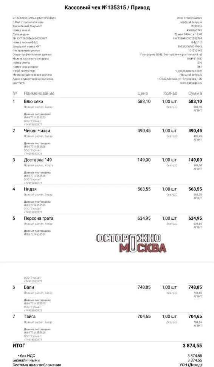
Task: Select the Чикен Чиззи item name
Action: pos(37,131)
